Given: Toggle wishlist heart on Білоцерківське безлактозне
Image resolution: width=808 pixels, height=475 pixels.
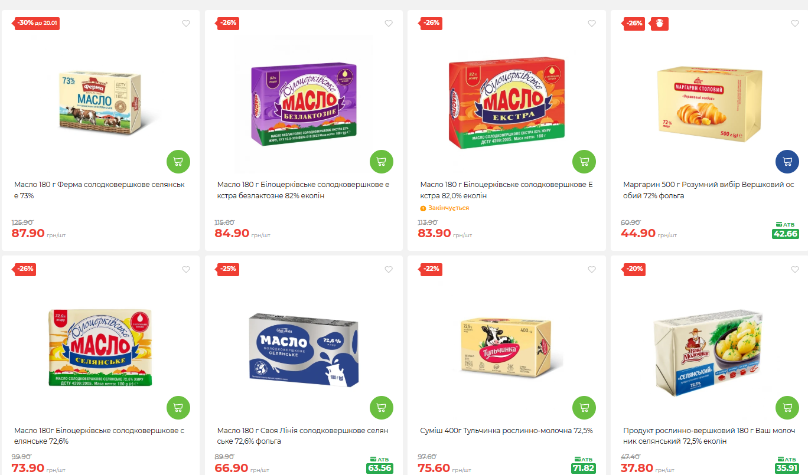Looking at the screenshot, I should click(389, 24).
